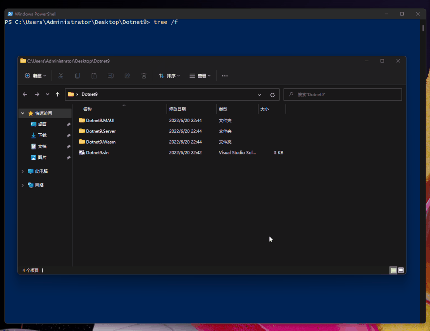
Task: Click the Dotnet9 breadcrumb in address bar
Action: (x=90, y=94)
